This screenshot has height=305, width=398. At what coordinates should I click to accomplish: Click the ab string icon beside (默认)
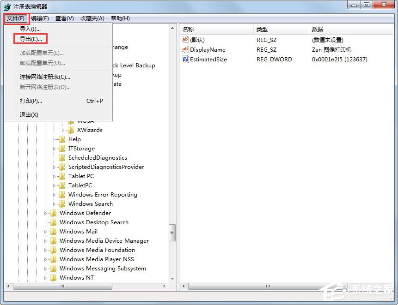tap(184, 40)
